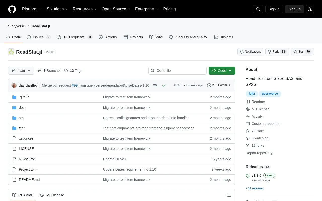Click the Sign in button
The image size is (322, 201).
[x=274, y=9]
